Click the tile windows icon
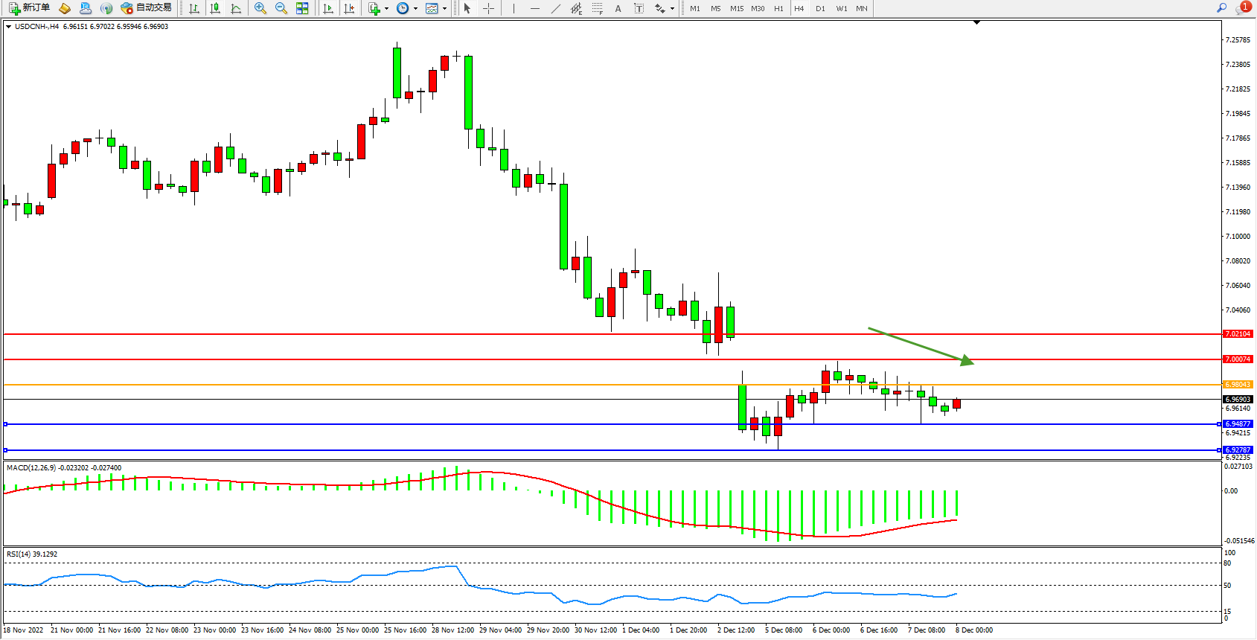This screenshot has height=640, width=1257. [x=302, y=8]
